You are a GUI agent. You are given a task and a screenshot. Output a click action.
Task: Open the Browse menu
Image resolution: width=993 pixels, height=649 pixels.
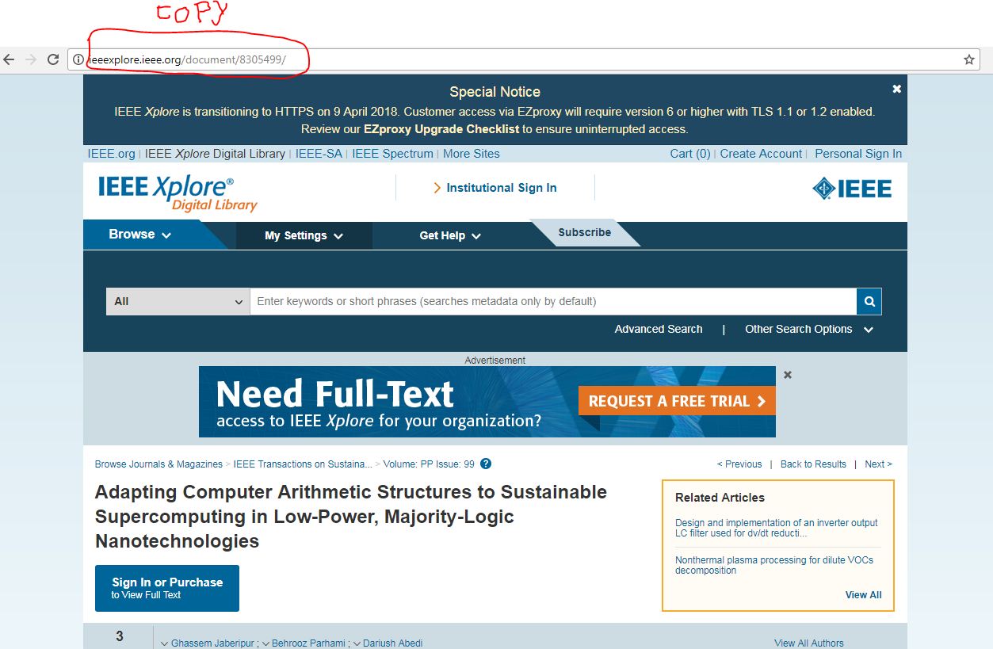tap(140, 235)
